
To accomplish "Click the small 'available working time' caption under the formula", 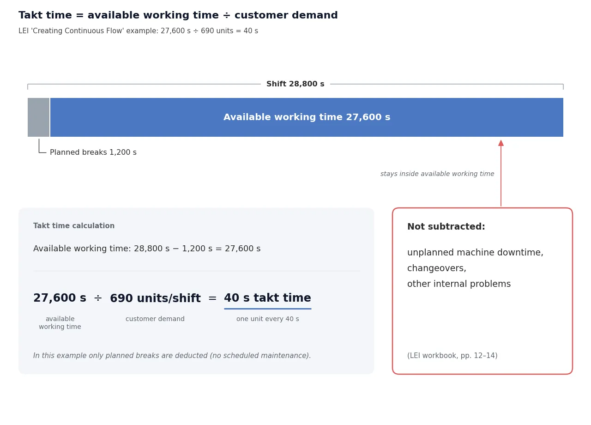I will pyautogui.click(x=60, y=323).
